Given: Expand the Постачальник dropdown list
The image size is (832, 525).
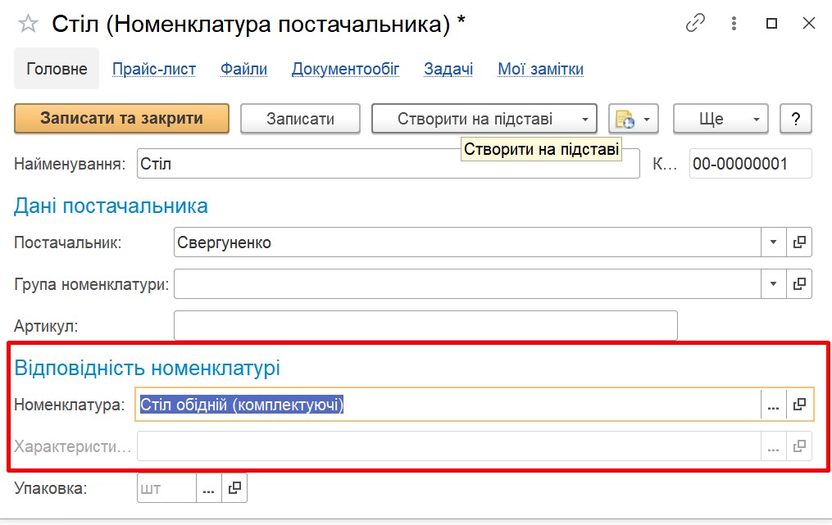Looking at the screenshot, I should coord(774,242).
